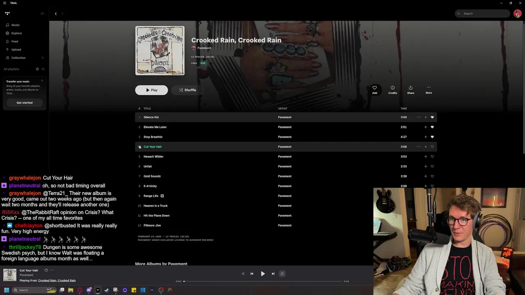Open the Playing from Crooked Rain link
525x295 pixels.
[57, 281]
